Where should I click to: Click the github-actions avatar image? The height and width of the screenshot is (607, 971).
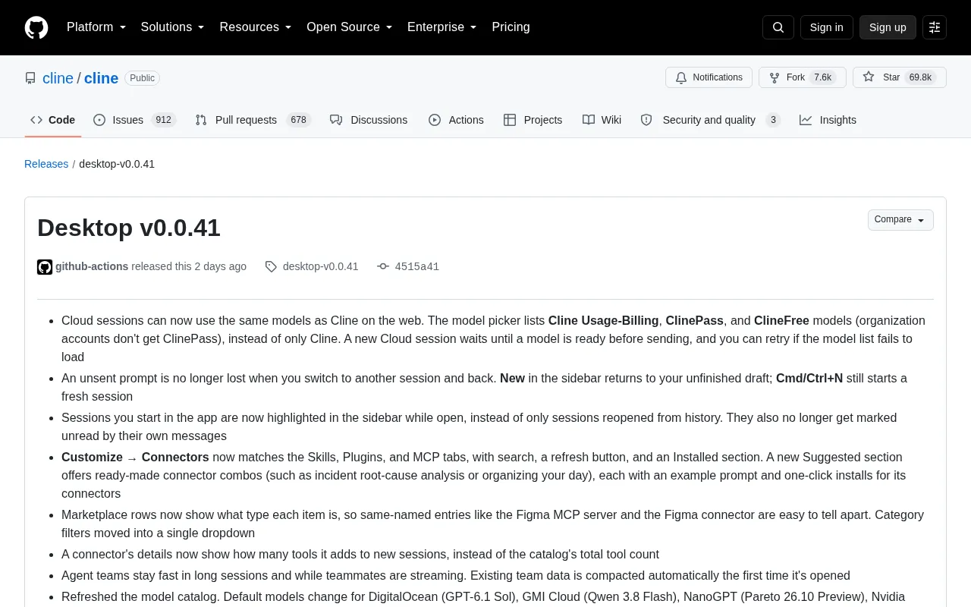[x=45, y=266]
